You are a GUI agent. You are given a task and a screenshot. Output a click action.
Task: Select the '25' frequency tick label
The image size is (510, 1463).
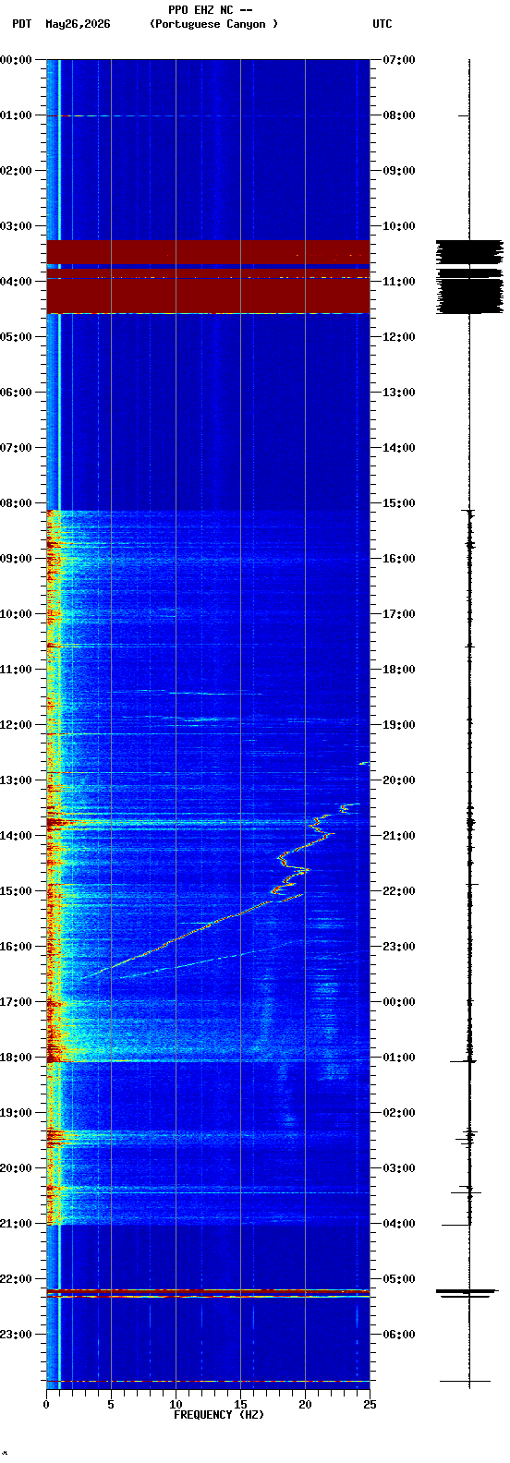coord(370,1405)
